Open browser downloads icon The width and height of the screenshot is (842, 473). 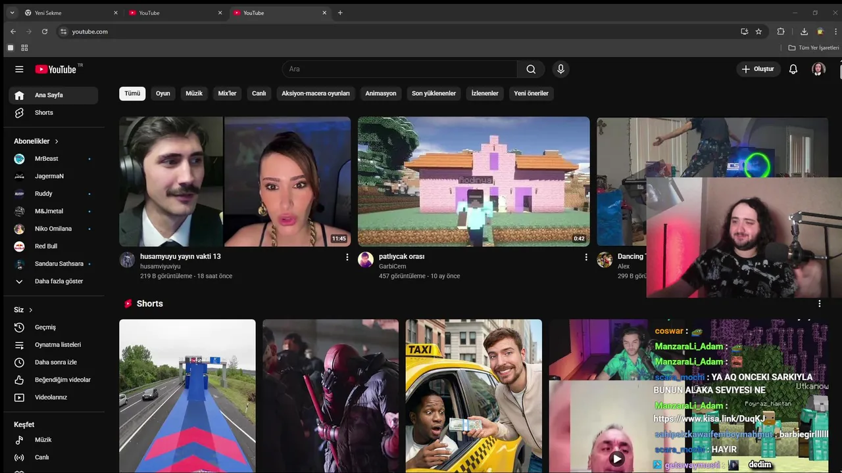click(804, 32)
